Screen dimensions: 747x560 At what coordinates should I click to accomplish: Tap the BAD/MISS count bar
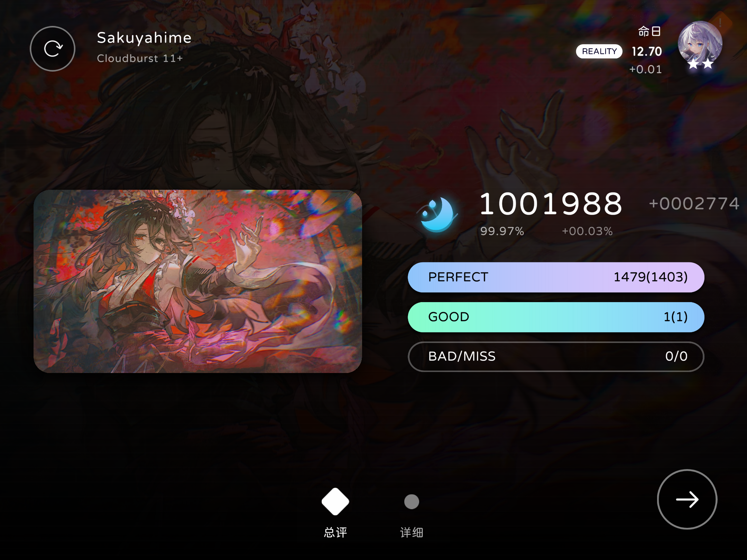point(556,356)
